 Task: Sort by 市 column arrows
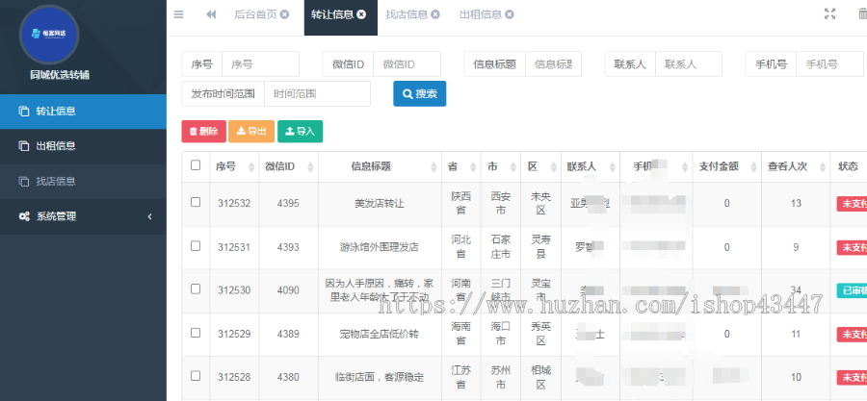click(513, 167)
